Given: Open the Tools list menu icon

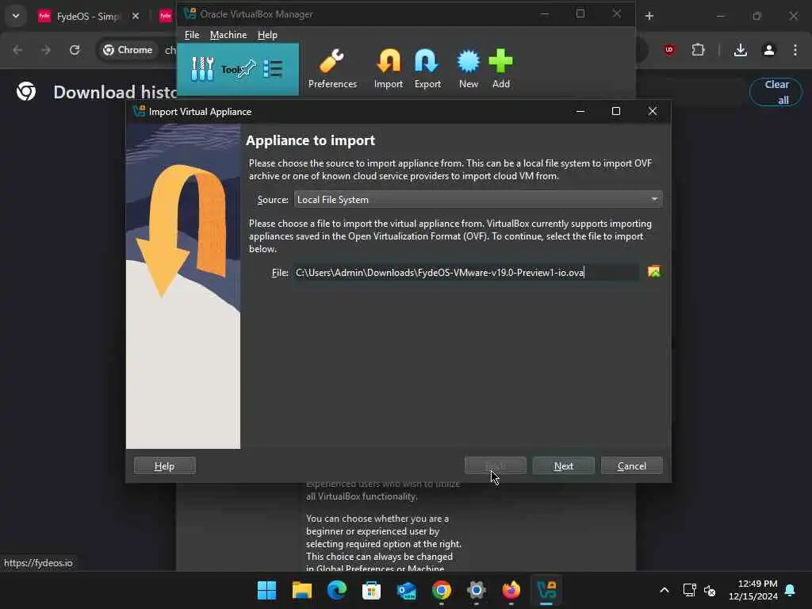Looking at the screenshot, I should (x=273, y=68).
